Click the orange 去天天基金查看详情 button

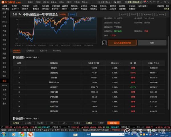point(122,43)
